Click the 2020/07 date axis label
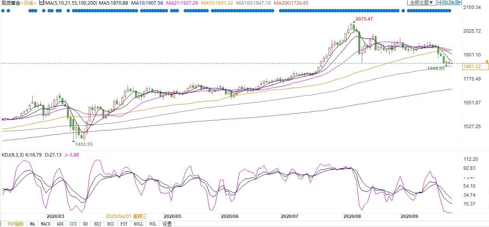The width and height of the screenshot is (489, 227). click(289, 216)
